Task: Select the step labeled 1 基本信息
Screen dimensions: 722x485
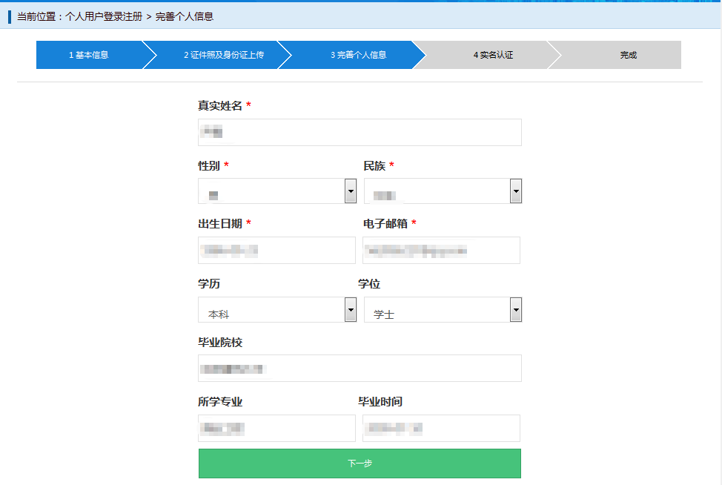Action: 92,54
